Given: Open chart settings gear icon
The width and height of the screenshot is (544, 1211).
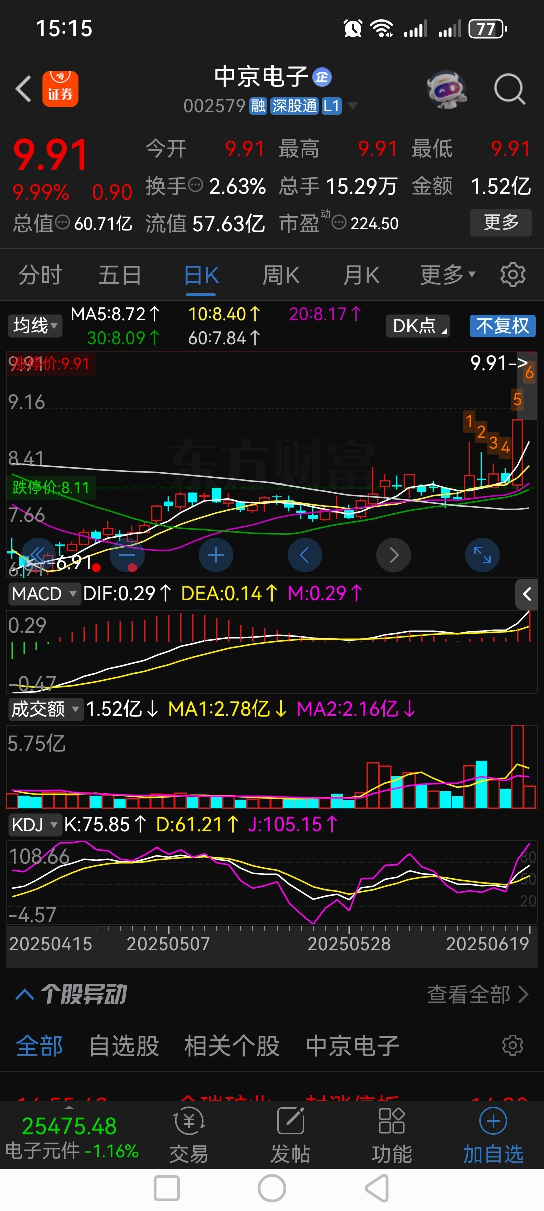Looking at the screenshot, I should (513, 275).
